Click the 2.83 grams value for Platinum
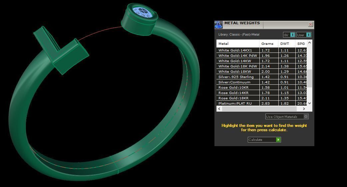 [265, 103]
